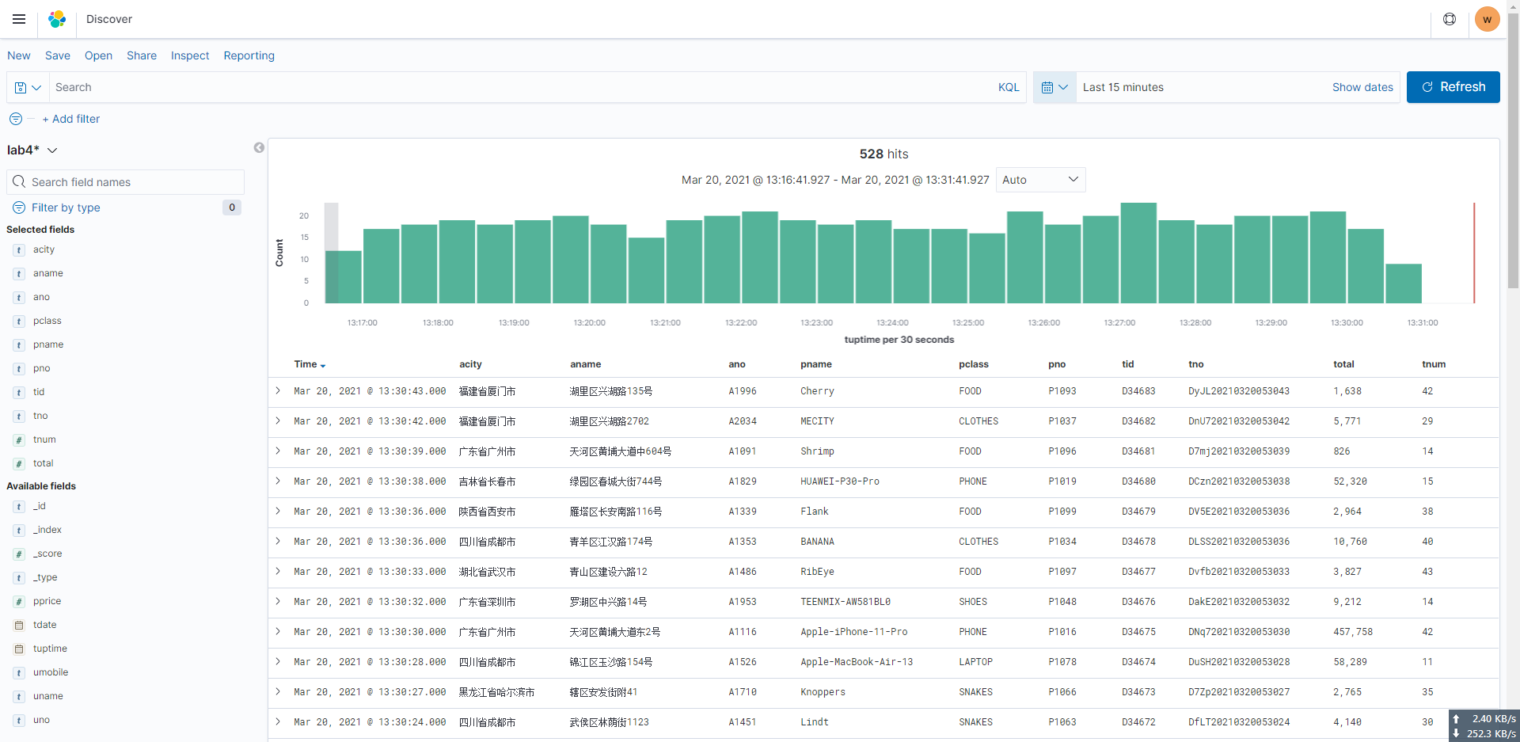This screenshot has height=742, width=1520.
Task: Select the tdate available field
Action: point(44,625)
